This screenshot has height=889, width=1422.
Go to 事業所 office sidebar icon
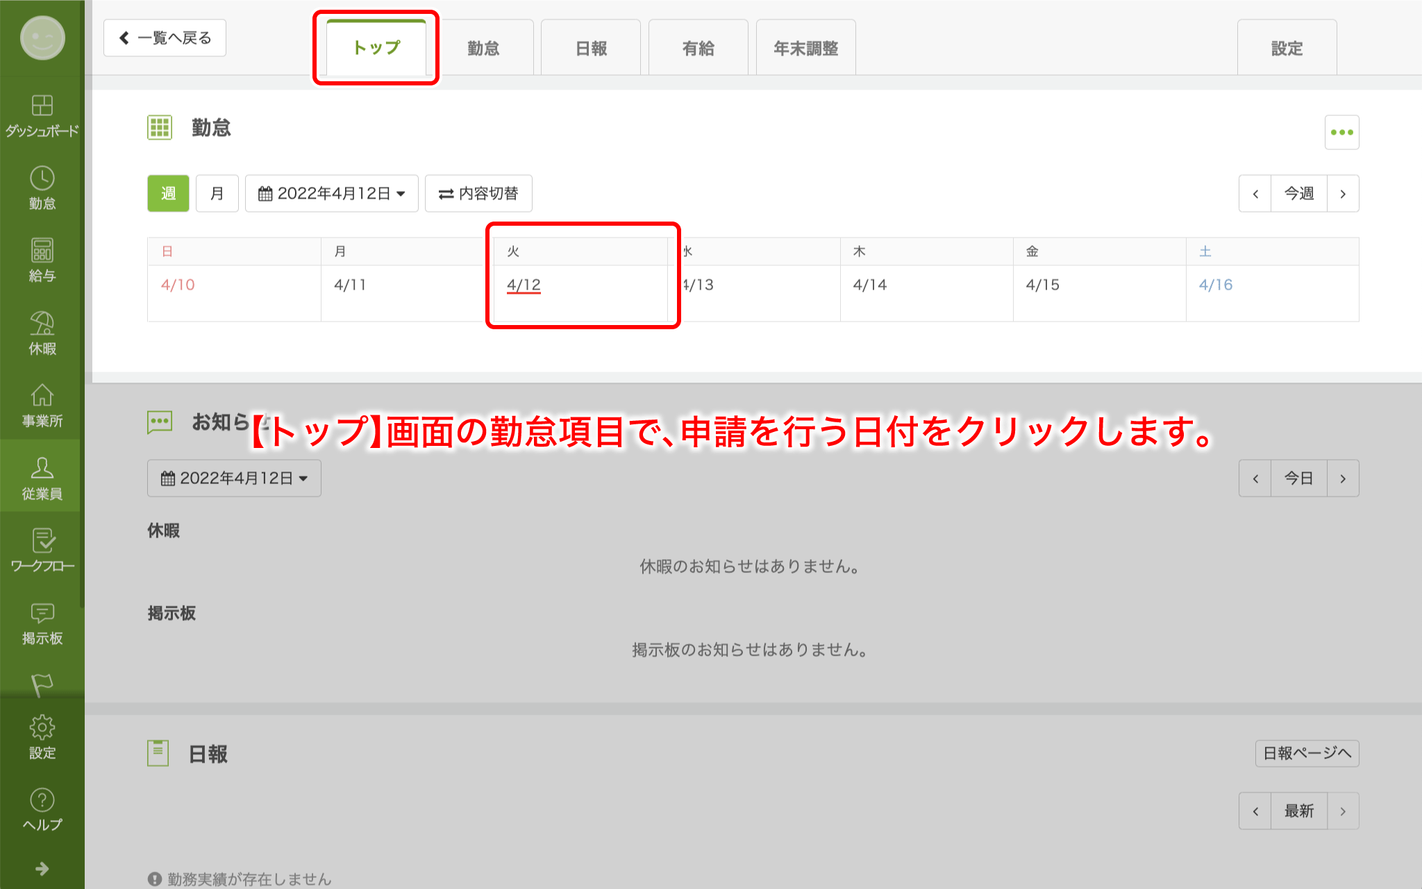[x=42, y=405]
